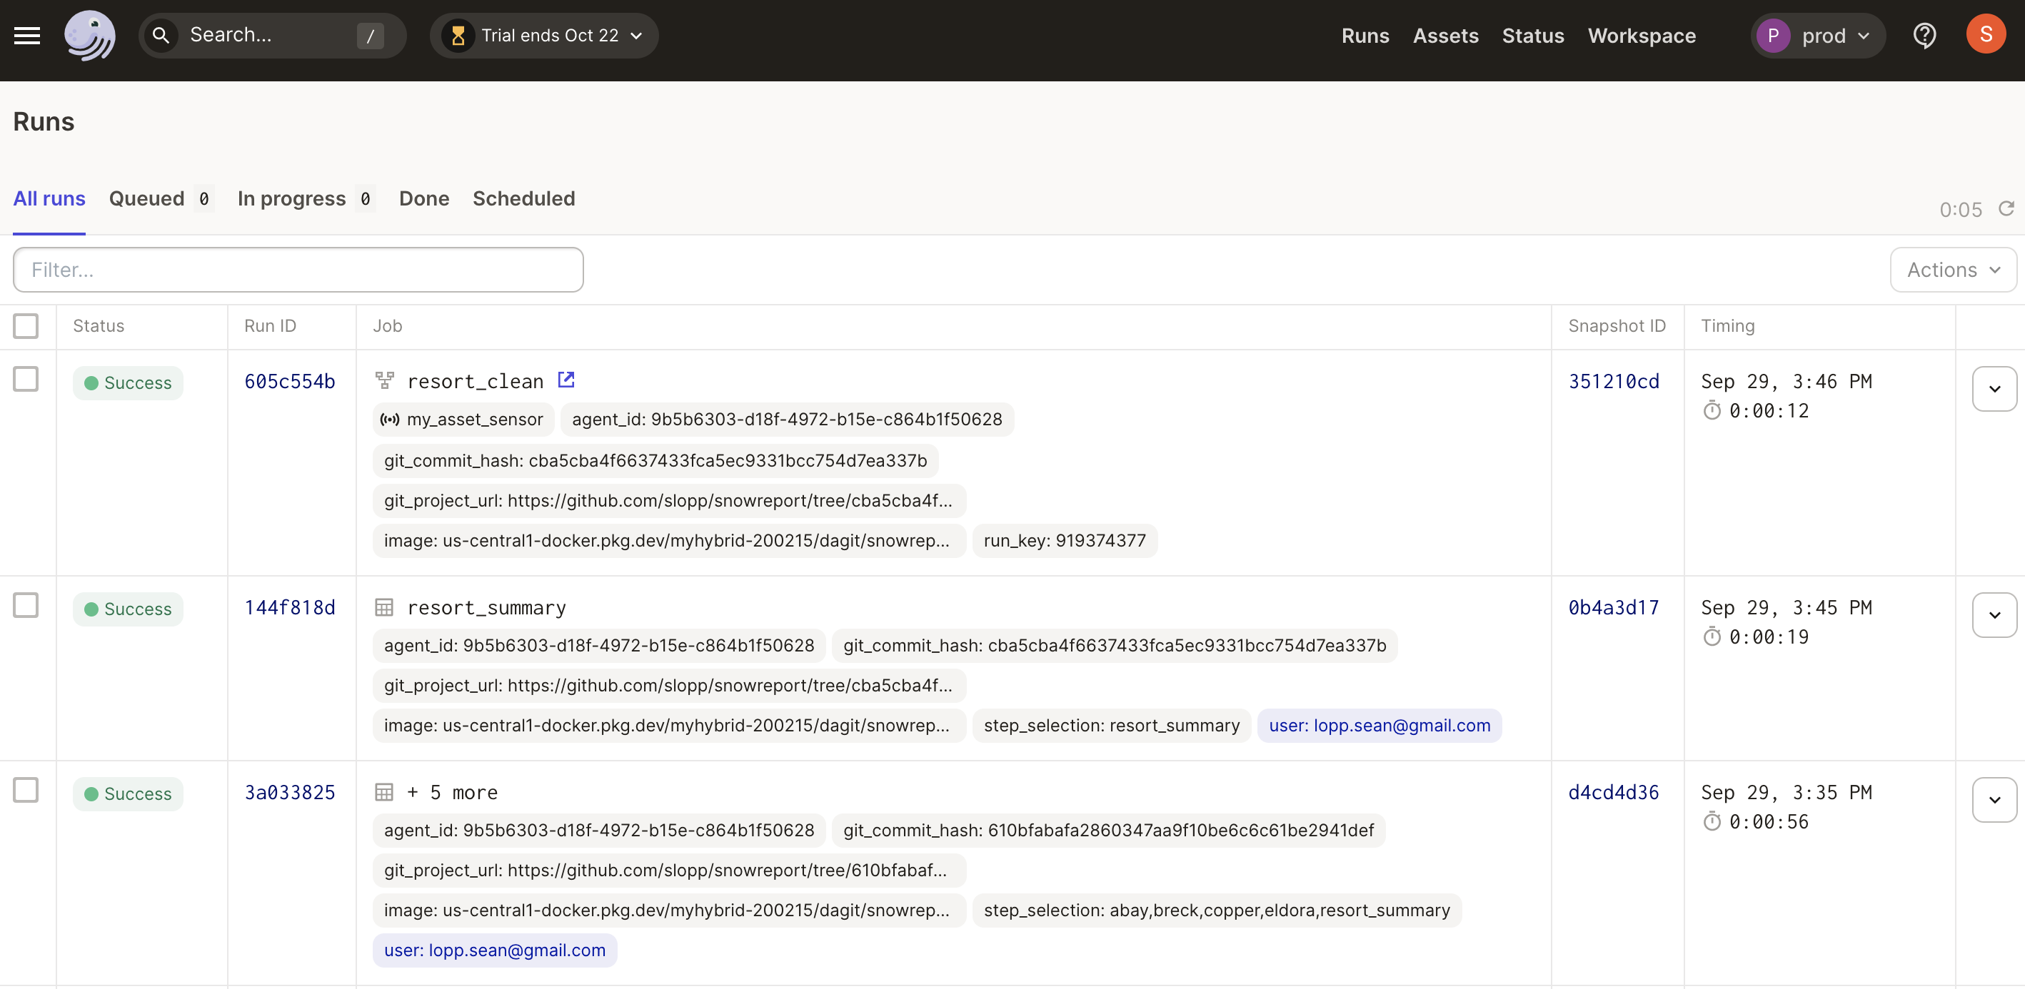Open resort_clean job external link icon
2025x989 pixels.
(x=566, y=380)
